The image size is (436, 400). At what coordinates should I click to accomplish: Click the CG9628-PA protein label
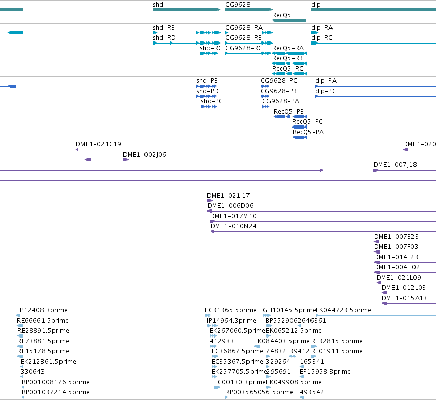click(x=281, y=101)
